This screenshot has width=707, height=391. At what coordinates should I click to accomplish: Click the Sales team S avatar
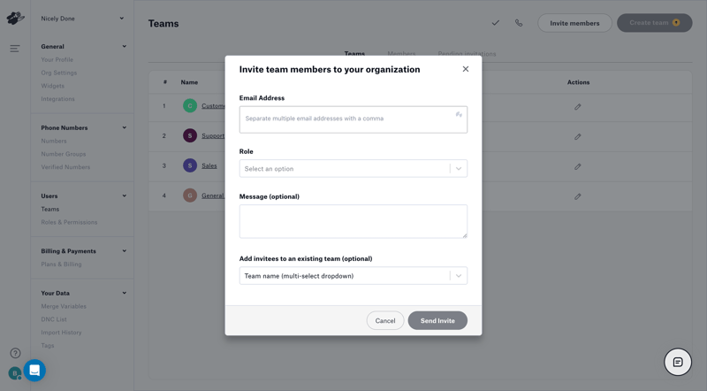[190, 165]
